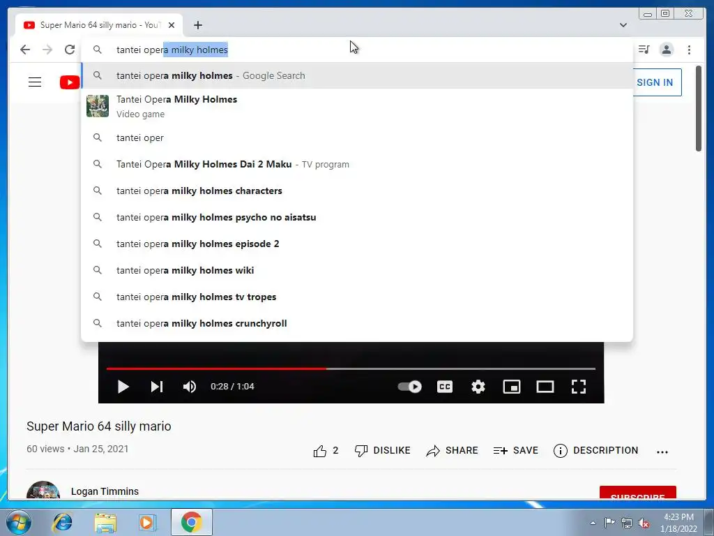Open the taskbar clock showing 4:23 PM
The image size is (714, 536).
(x=678, y=523)
